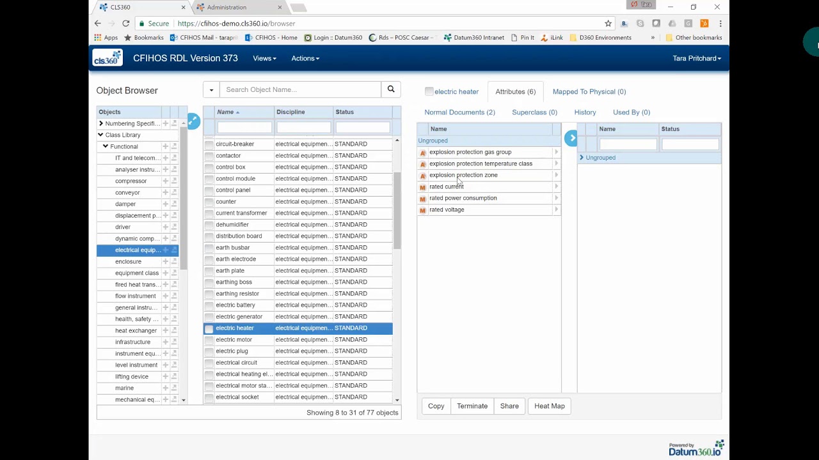Screen dimensions: 819x460
Task: Click the browser reload icon
Action: point(126,24)
